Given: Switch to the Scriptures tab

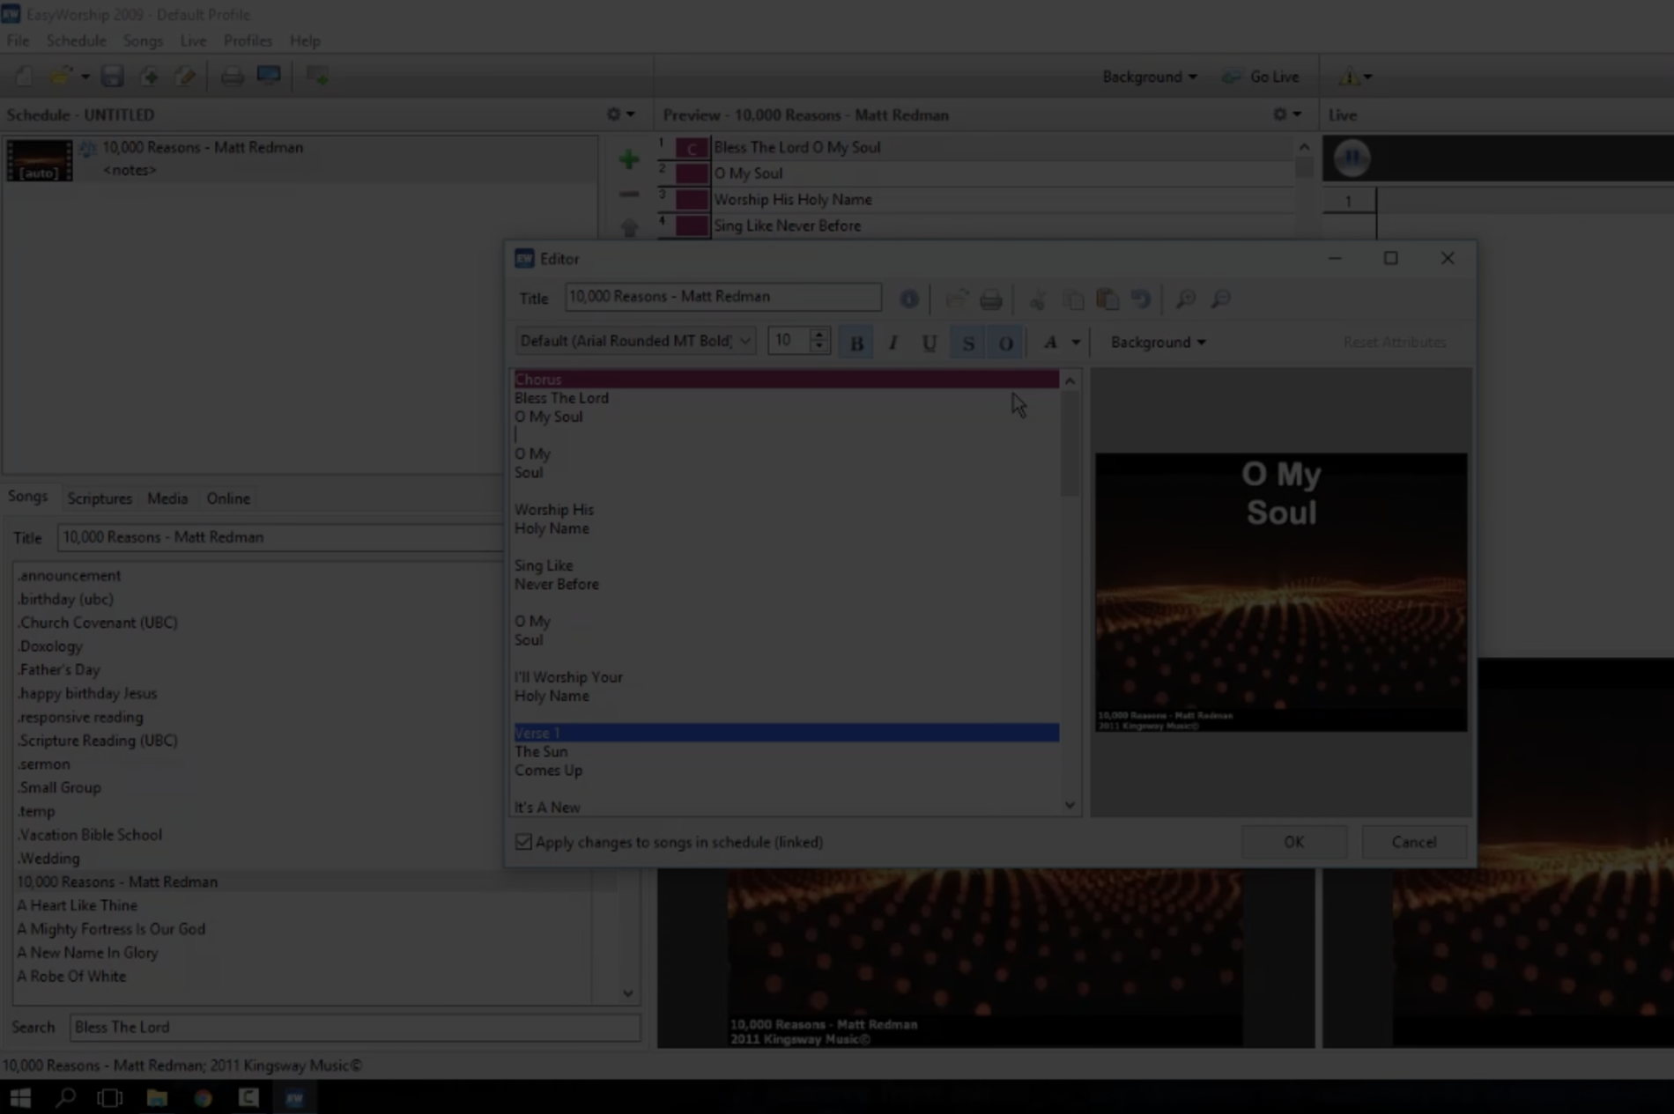Looking at the screenshot, I should point(100,498).
